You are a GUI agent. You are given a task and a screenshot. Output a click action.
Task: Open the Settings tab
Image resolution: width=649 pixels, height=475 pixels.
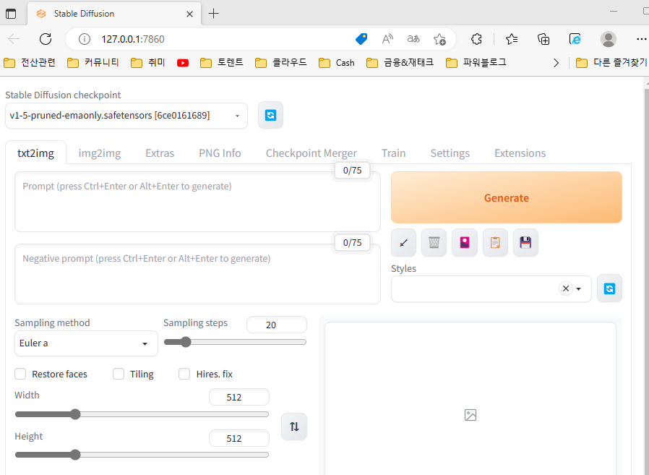[x=450, y=153]
